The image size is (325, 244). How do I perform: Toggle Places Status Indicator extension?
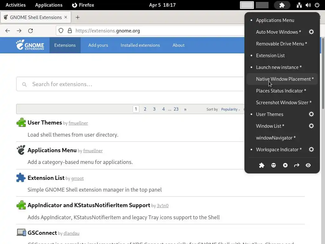282,91
